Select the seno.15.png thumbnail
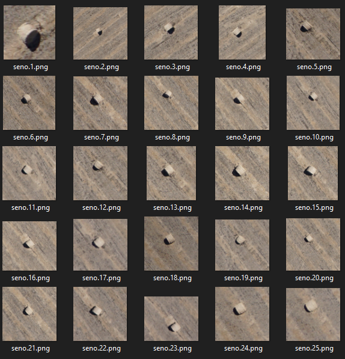 pos(313,173)
